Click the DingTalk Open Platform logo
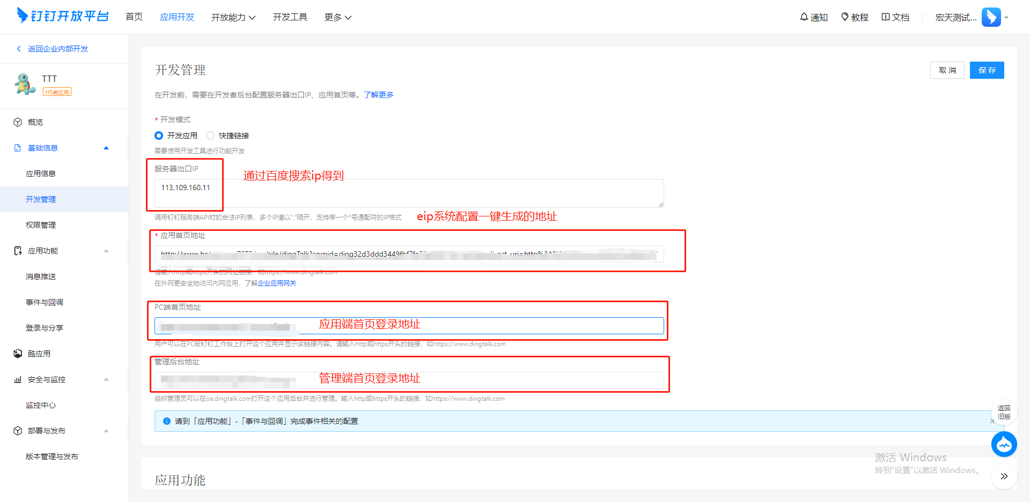This screenshot has width=1030, height=502. click(63, 16)
